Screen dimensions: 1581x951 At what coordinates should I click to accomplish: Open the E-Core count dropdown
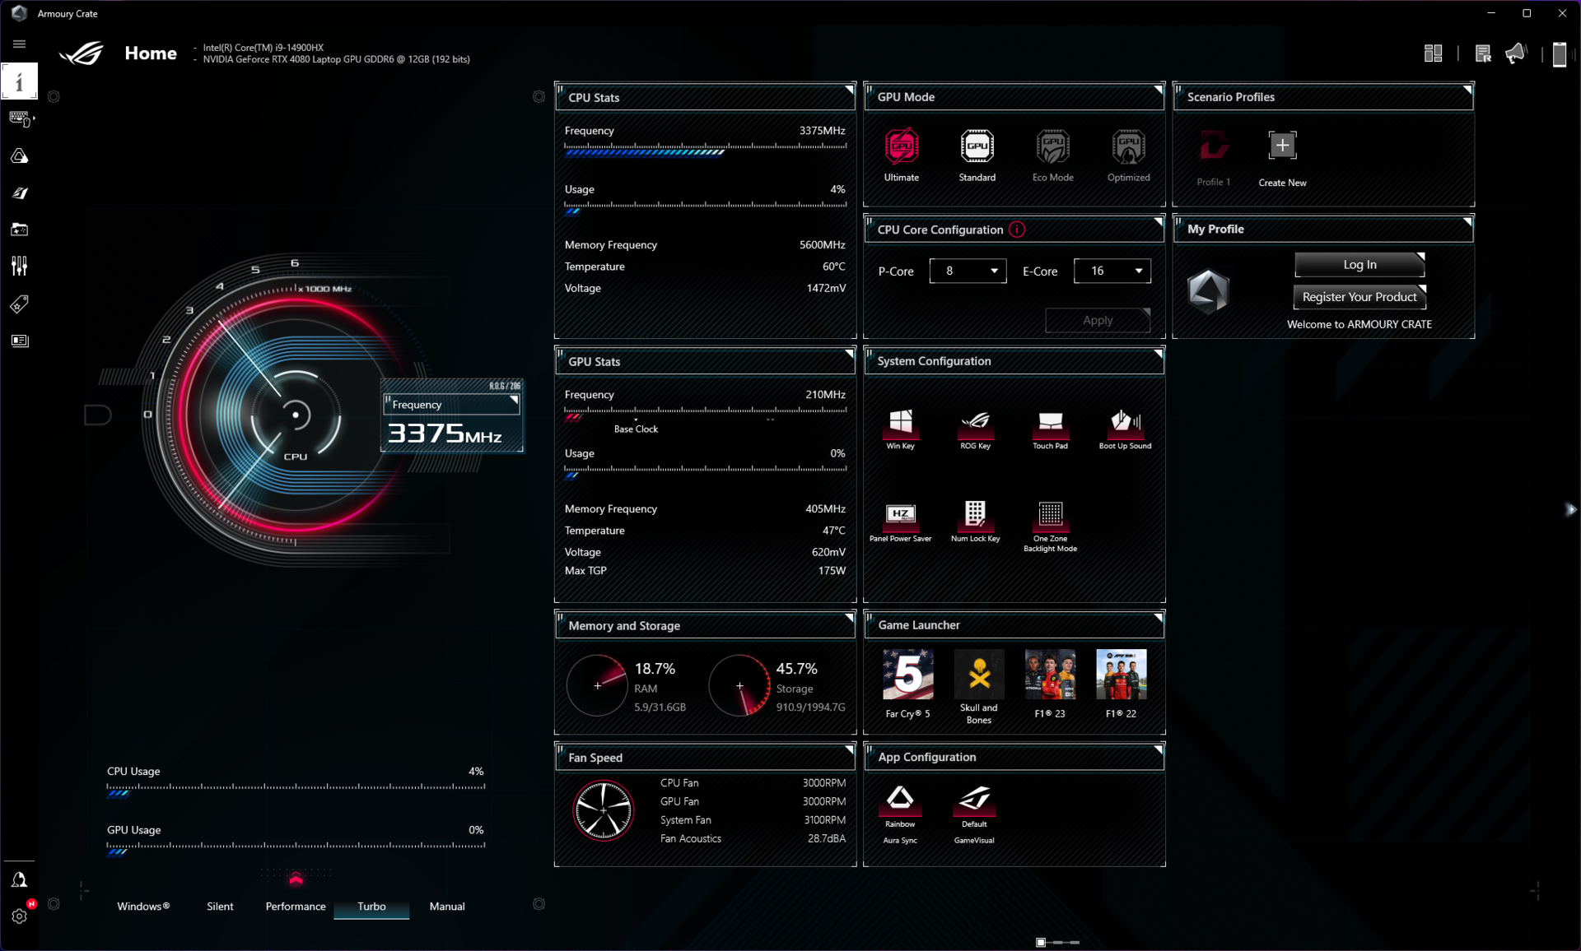[x=1112, y=271]
